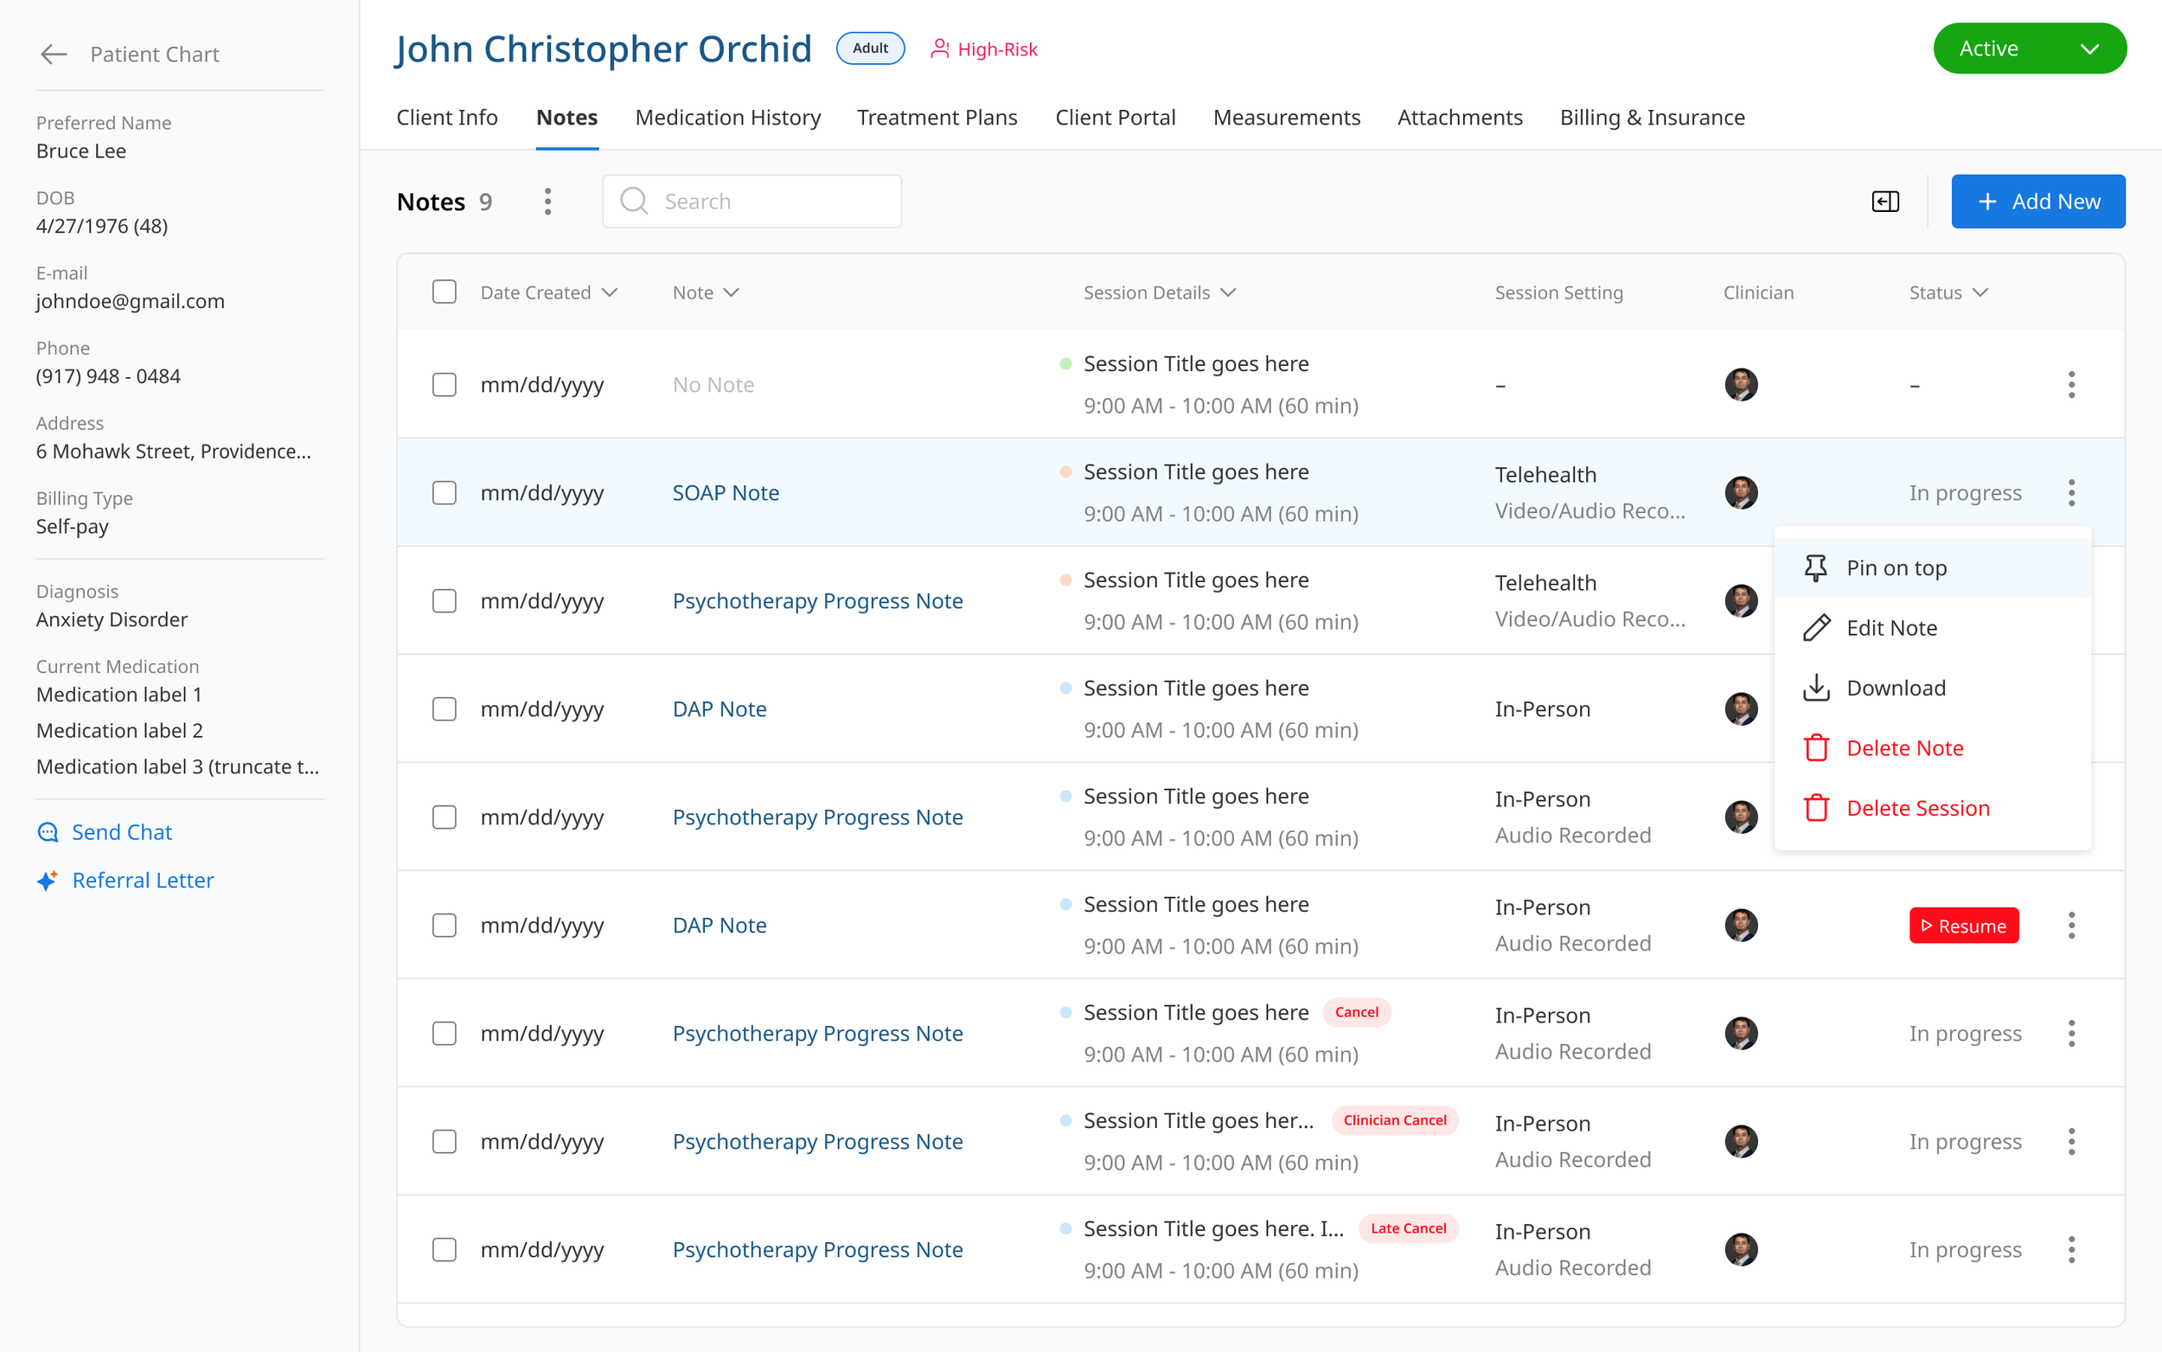Open the Resume row's three-dot menu
This screenshot has height=1352, width=2162.
(x=2071, y=926)
